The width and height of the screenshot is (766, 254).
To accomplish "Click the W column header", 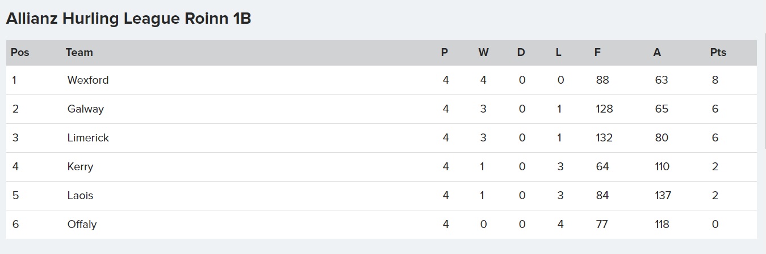I will [x=483, y=52].
